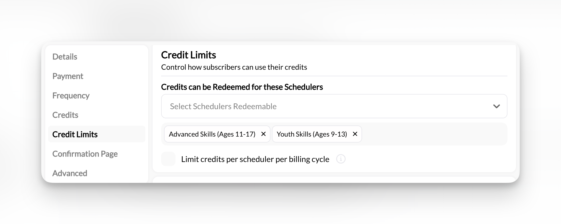
Task: Switch to the Payment section
Action: click(68, 76)
